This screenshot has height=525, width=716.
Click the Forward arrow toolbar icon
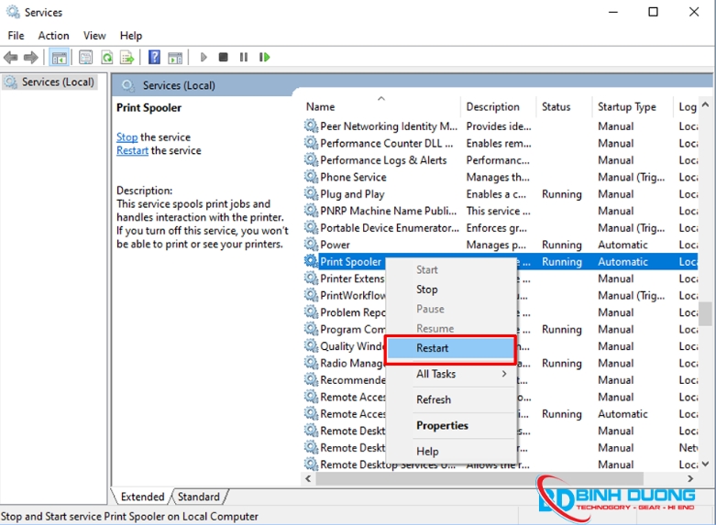click(x=31, y=57)
